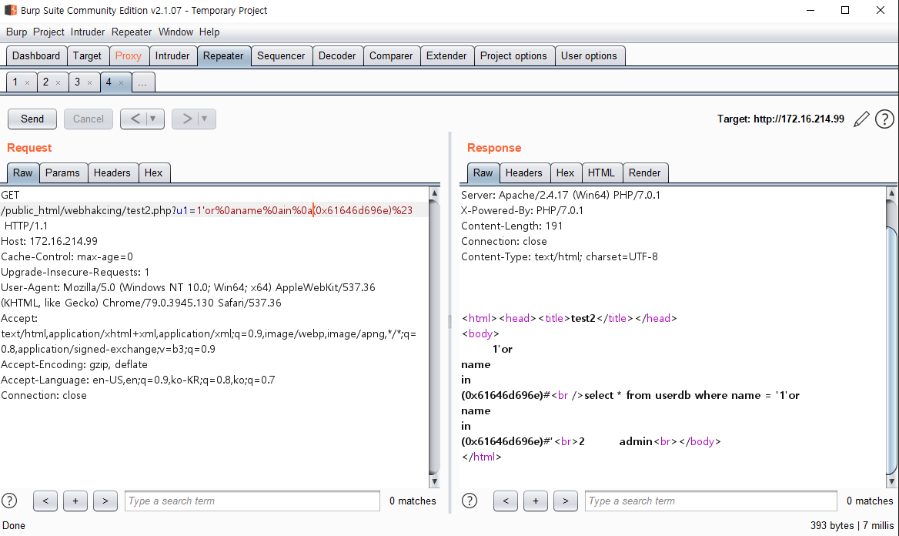Open the Window menu

[175, 32]
